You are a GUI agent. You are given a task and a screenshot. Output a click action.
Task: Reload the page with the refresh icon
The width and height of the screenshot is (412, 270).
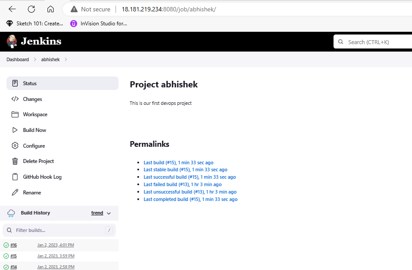(31, 9)
